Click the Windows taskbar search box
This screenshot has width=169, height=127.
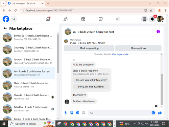tap(31, 124)
